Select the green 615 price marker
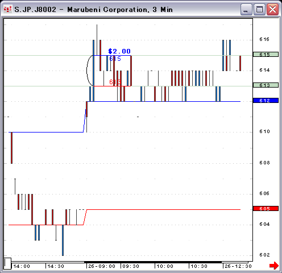The height and width of the screenshot is (273, 282). tap(266, 55)
